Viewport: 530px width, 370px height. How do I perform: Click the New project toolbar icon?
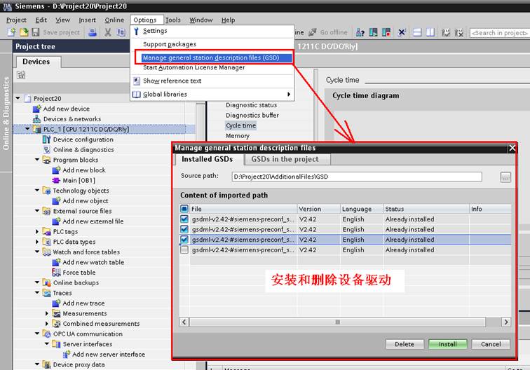coord(11,32)
